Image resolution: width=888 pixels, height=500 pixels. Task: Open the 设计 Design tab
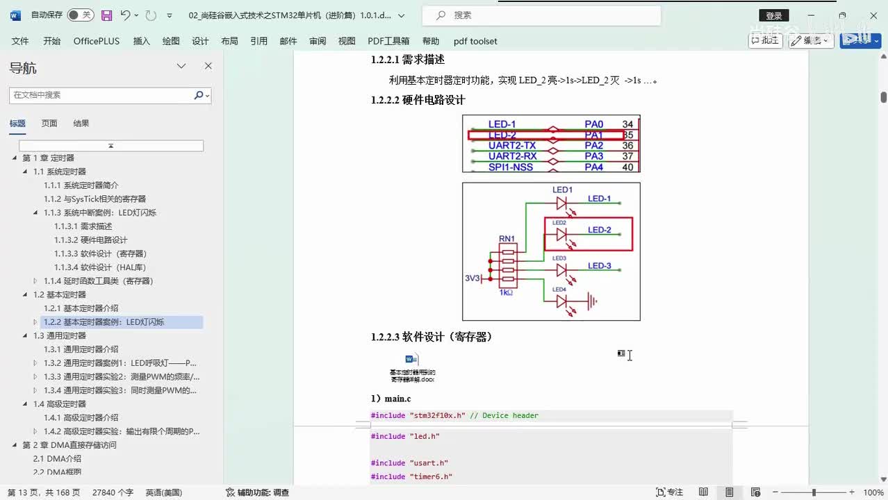pos(200,41)
